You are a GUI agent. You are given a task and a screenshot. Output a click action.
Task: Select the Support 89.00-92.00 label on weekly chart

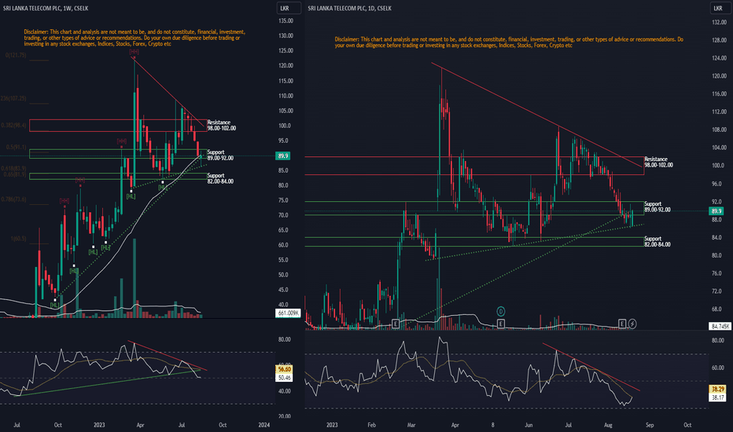220,155
